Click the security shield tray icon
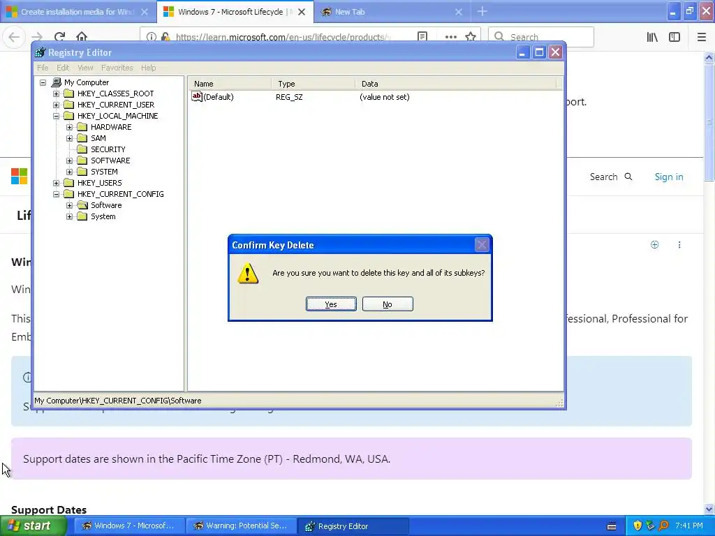This screenshot has height=536, width=715. pyautogui.click(x=637, y=526)
